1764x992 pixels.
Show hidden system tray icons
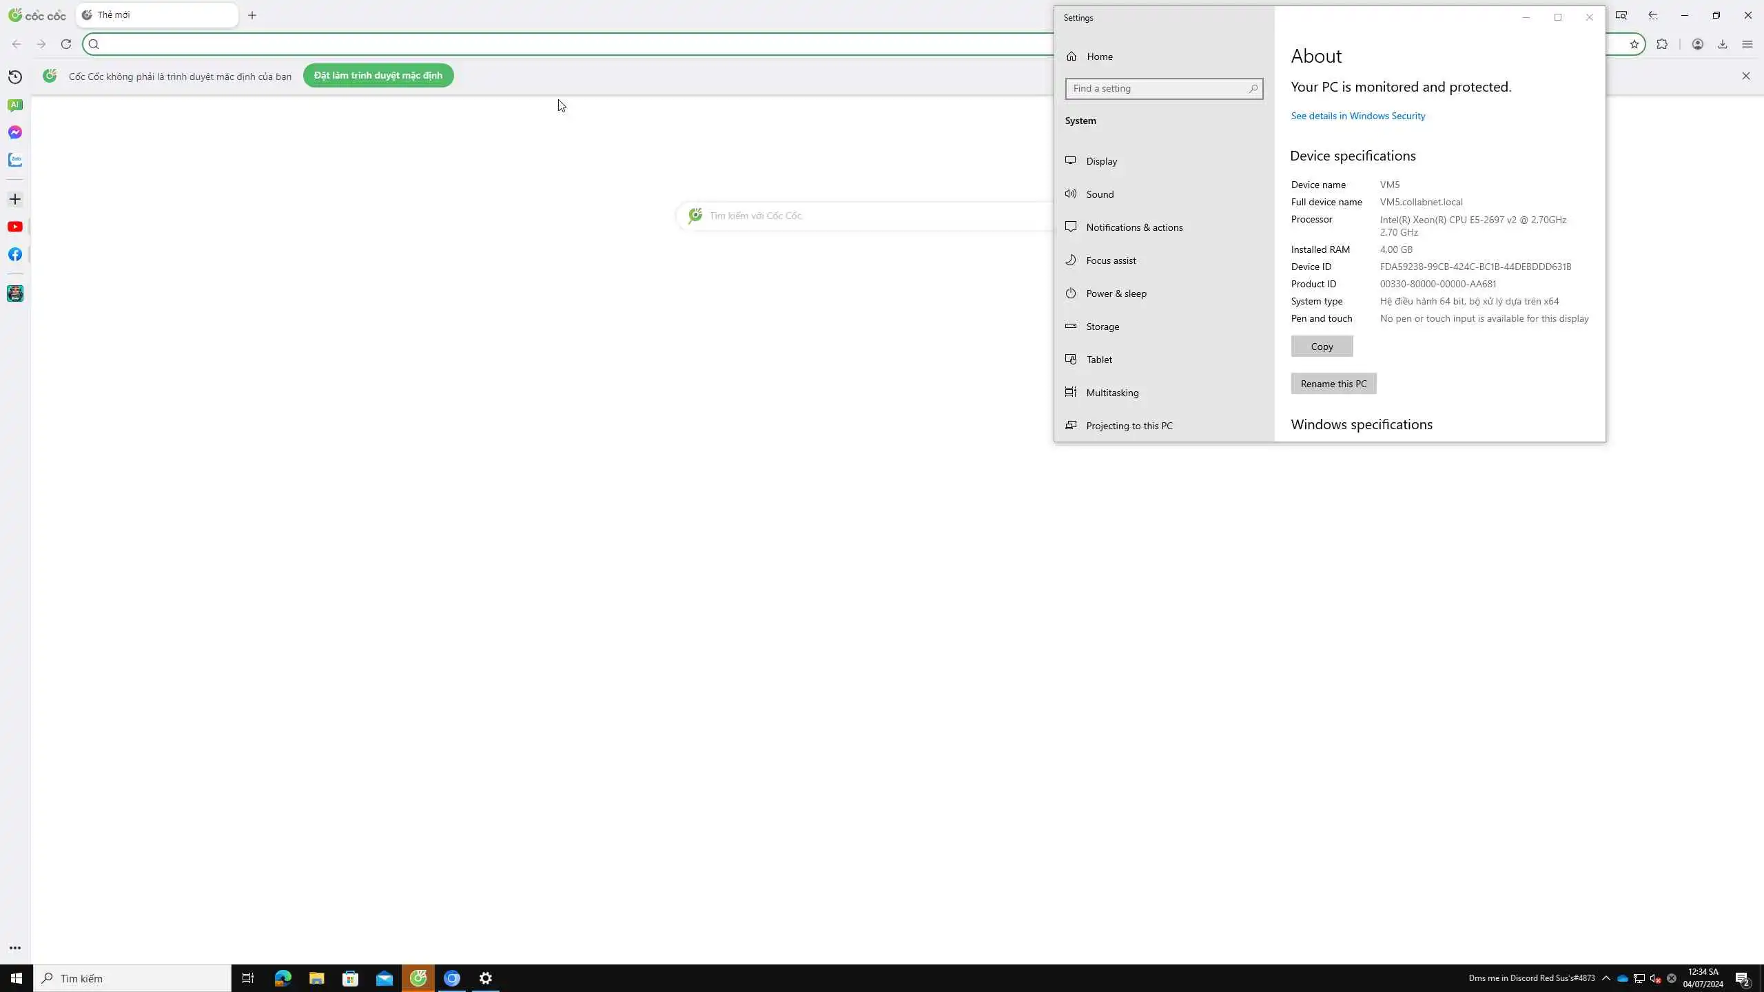[1606, 978]
